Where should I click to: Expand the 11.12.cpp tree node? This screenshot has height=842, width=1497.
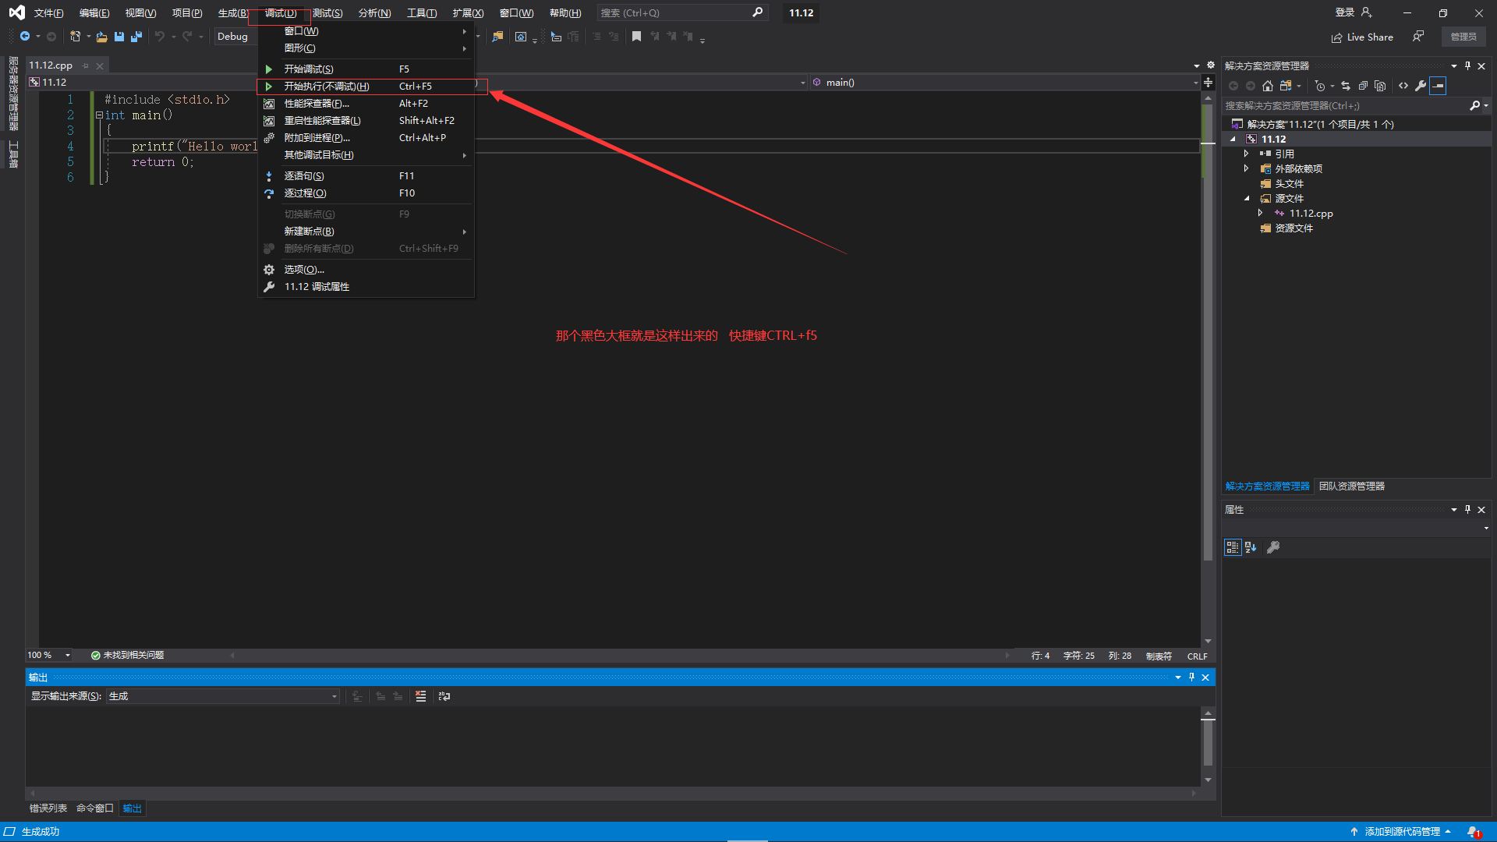[x=1260, y=213]
